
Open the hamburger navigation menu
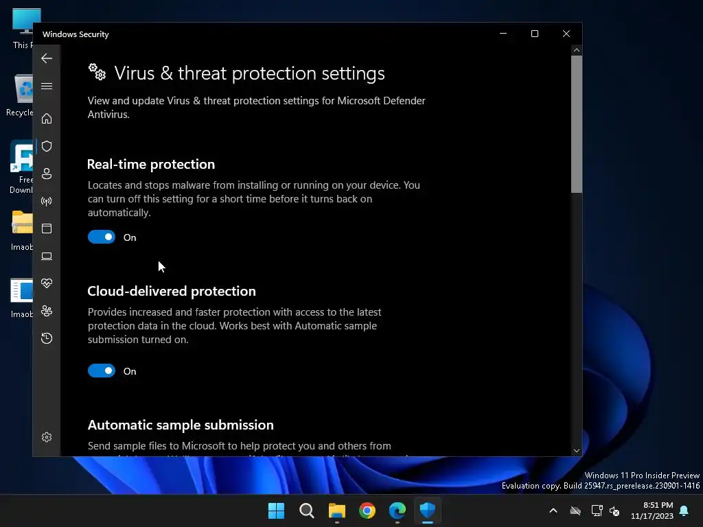click(47, 86)
